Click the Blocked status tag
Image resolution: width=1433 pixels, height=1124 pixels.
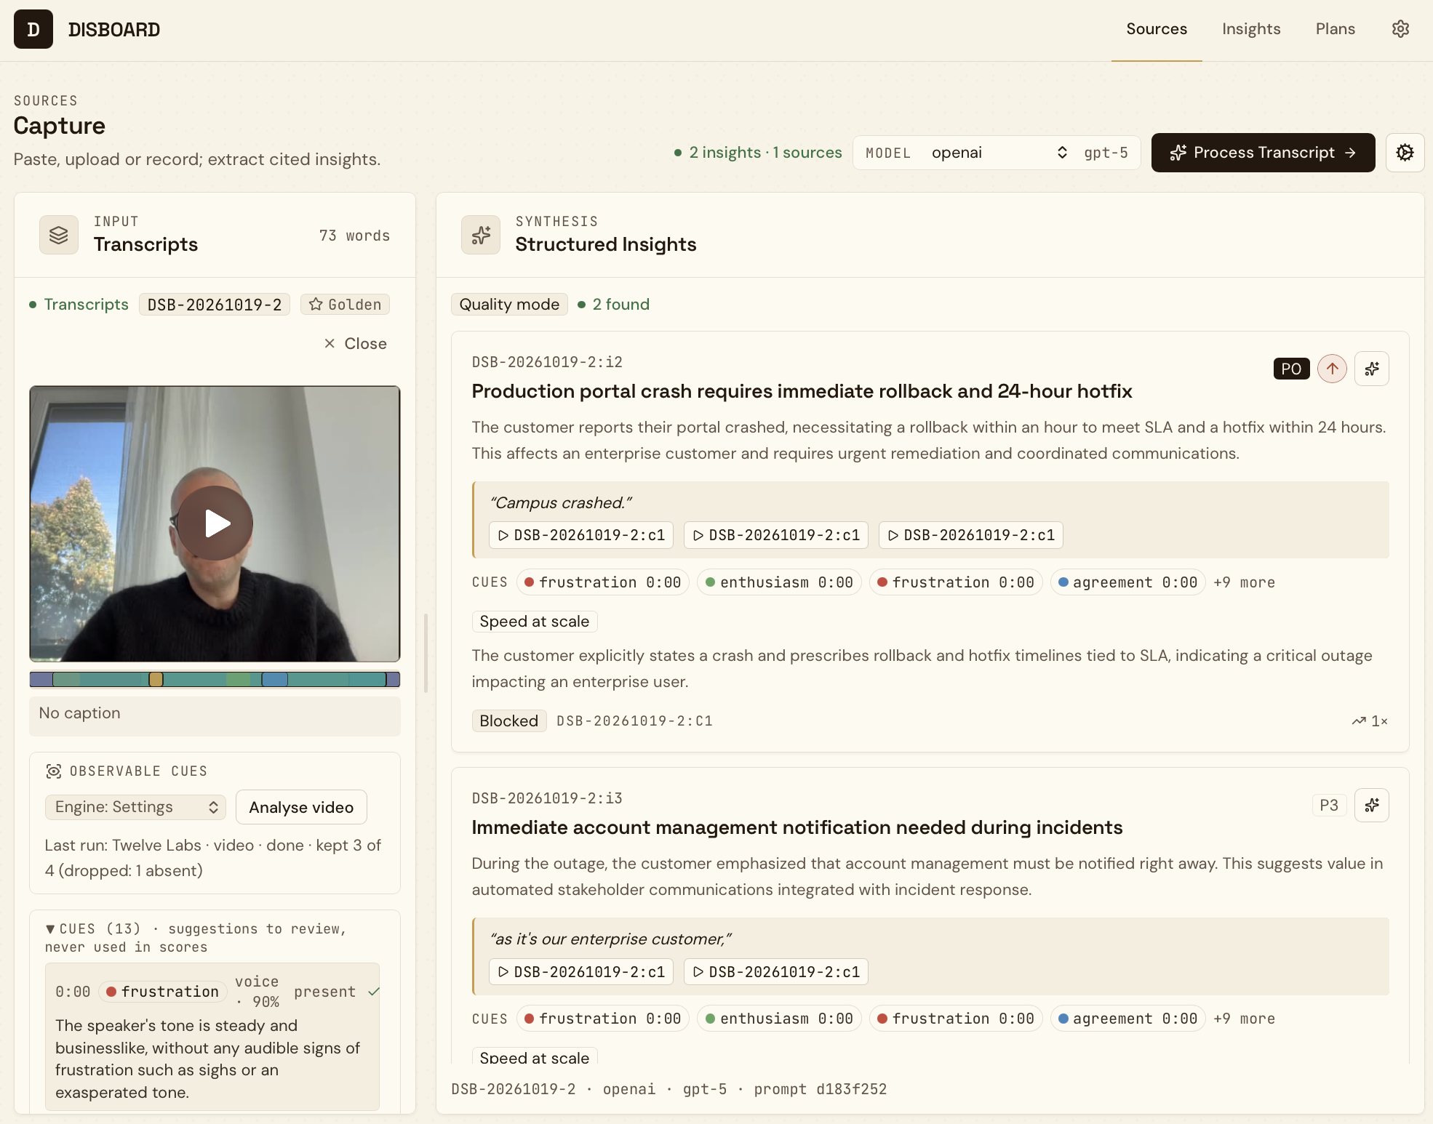tap(509, 721)
